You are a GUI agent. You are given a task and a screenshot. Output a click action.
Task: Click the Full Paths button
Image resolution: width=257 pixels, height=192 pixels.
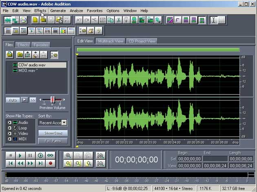pos(53,141)
